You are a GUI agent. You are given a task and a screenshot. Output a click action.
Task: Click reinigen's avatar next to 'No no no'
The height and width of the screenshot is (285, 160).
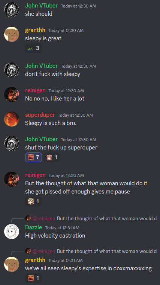pos(12,94)
